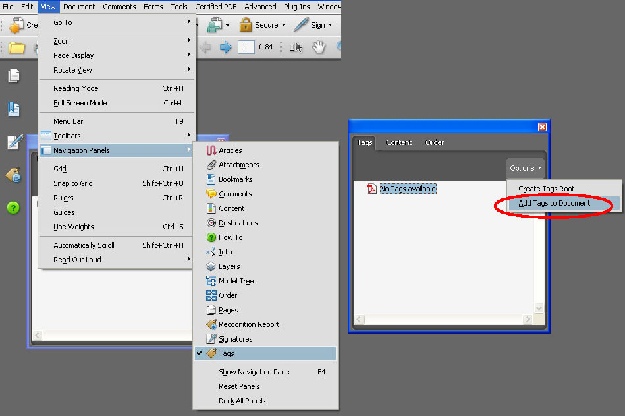
Task: Open the Advanced menu
Action: tap(260, 7)
